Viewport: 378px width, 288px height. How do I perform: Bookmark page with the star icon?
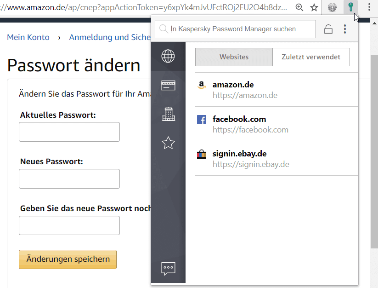(x=314, y=7)
